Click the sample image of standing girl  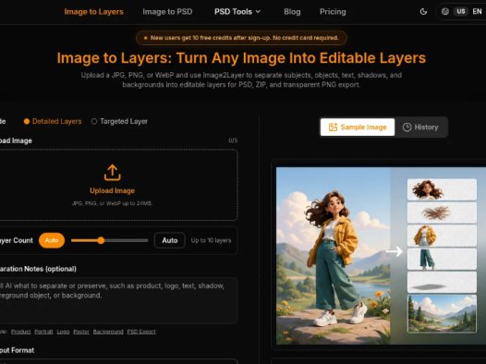pyautogui.click(x=333, y=256)
